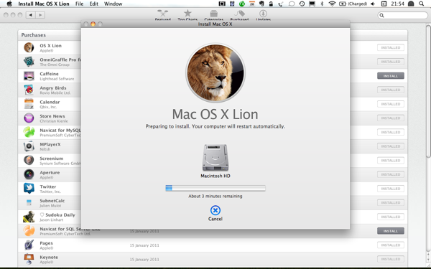Viewport: 431px width, 269px height.
Task: Open Pages app icon in Purchases
Action: 29,245
